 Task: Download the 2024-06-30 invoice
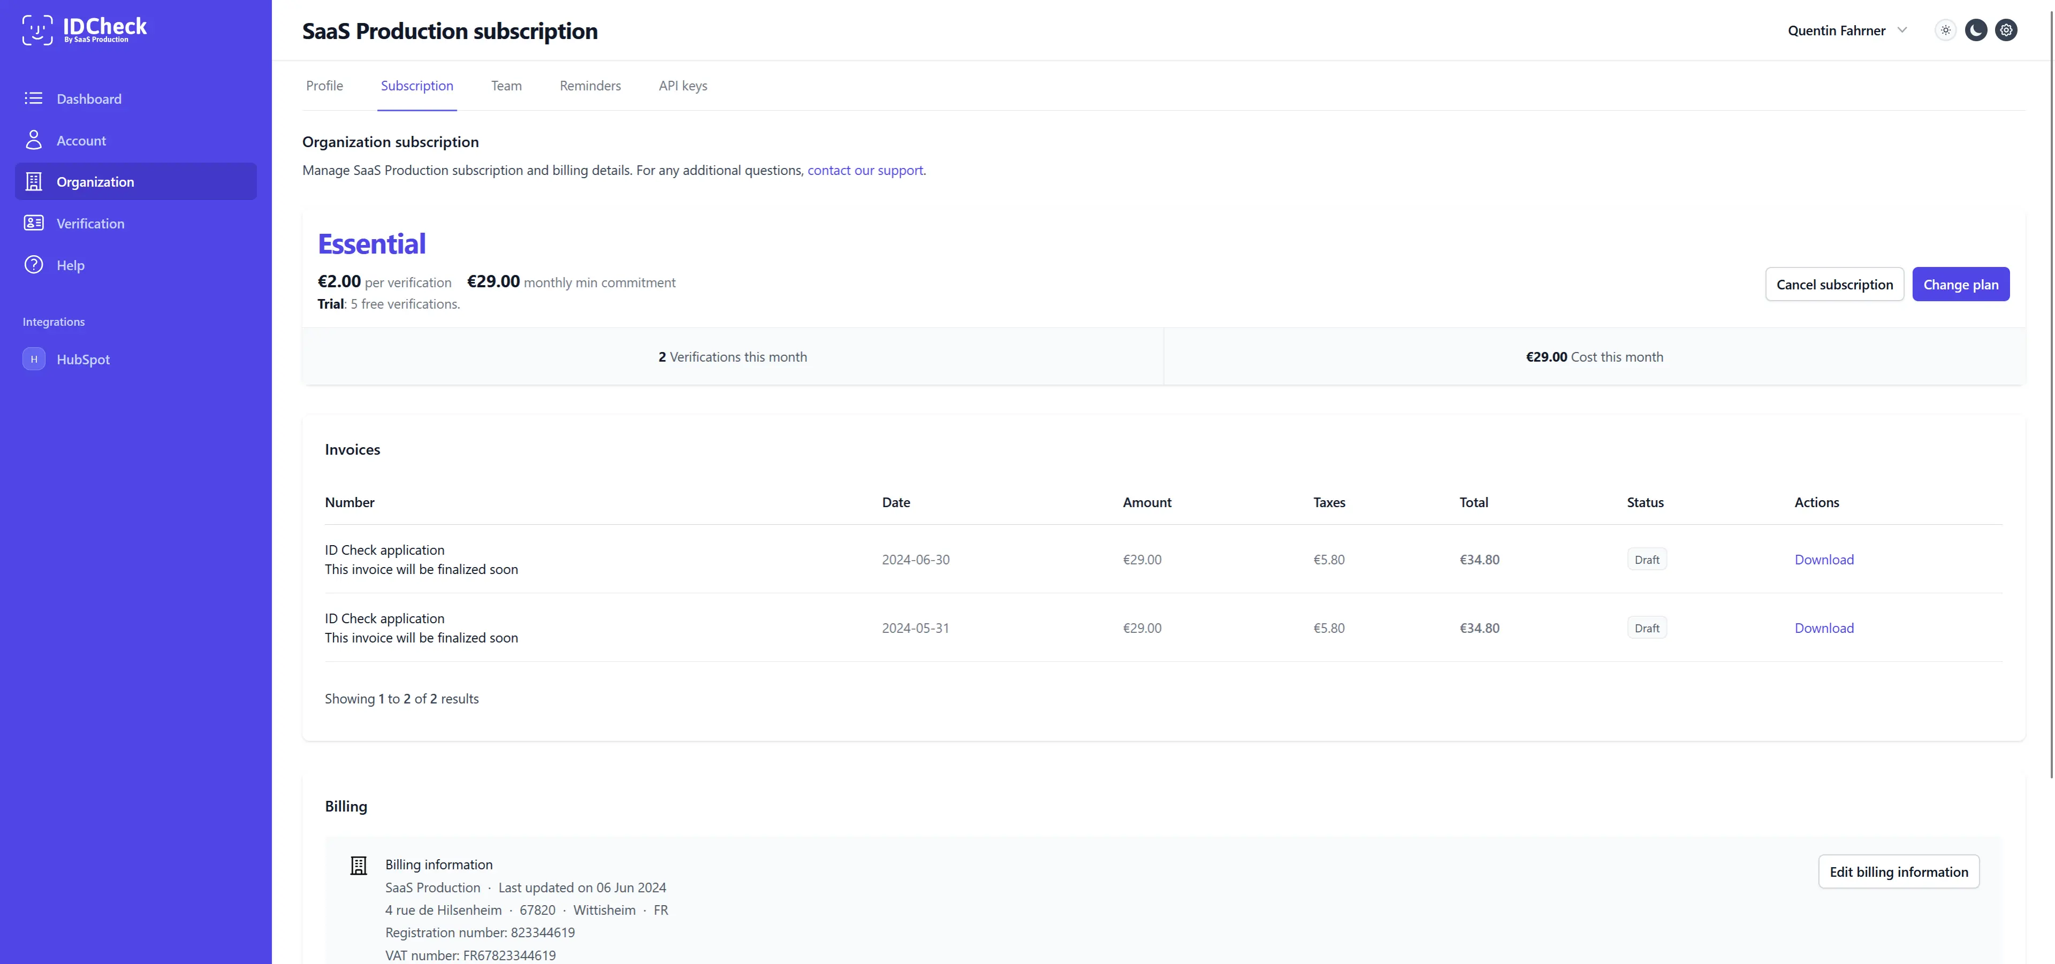[1824, 560]
